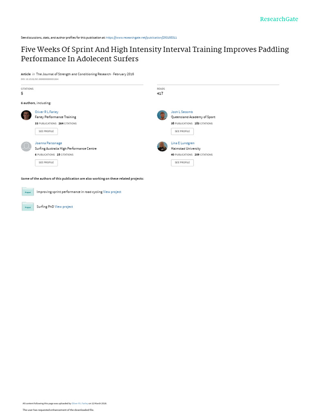This screenshot has height=419, width=314.
Task: Open the Lina E Lundgren author name link
Action: pos(183,143)
